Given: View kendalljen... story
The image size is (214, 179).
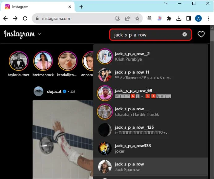Looking at the screenshot, I should click(67, 61).
